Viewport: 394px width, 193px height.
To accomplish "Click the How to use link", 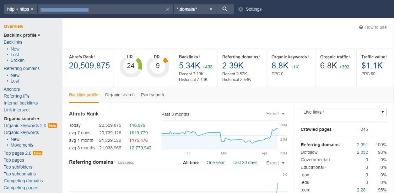I will [x=375, y=27].
